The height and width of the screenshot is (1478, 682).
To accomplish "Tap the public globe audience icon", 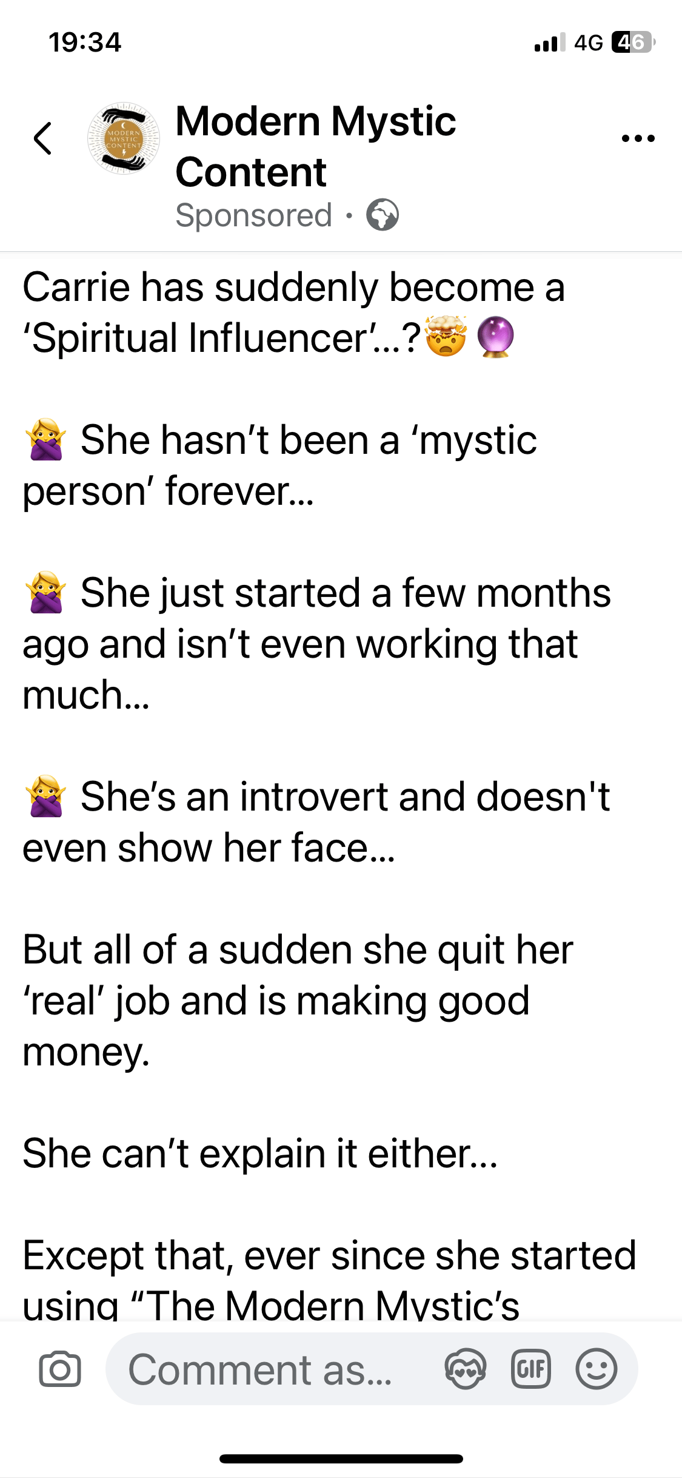I will pos(383,215).
